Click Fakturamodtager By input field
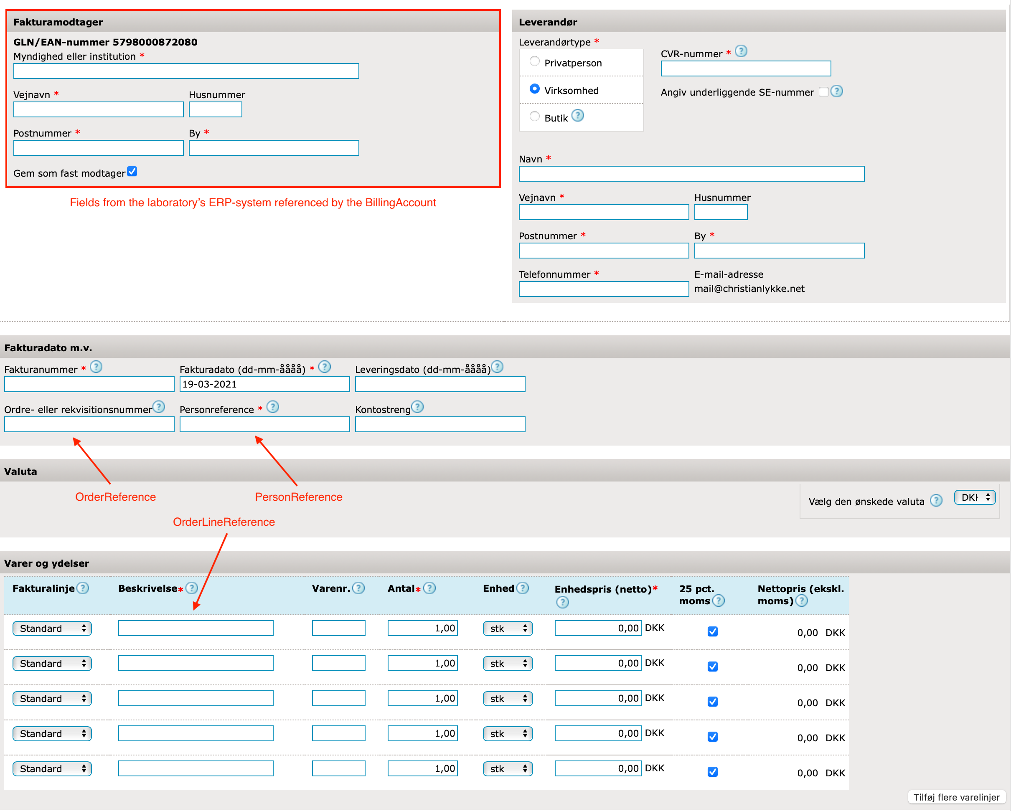This screenshot has width=1011, height=811. tap(274, 148)
